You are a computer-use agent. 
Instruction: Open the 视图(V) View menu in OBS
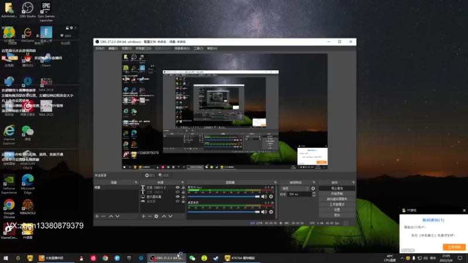click(x=126, y=49)
